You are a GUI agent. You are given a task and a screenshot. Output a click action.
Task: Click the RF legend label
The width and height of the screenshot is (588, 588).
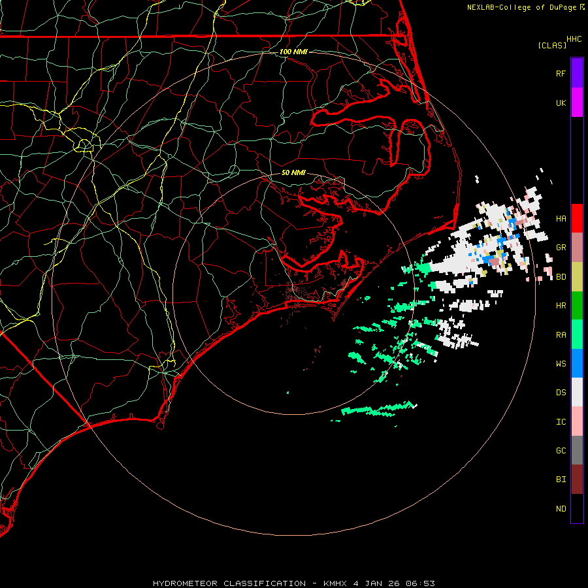[561, 73]
